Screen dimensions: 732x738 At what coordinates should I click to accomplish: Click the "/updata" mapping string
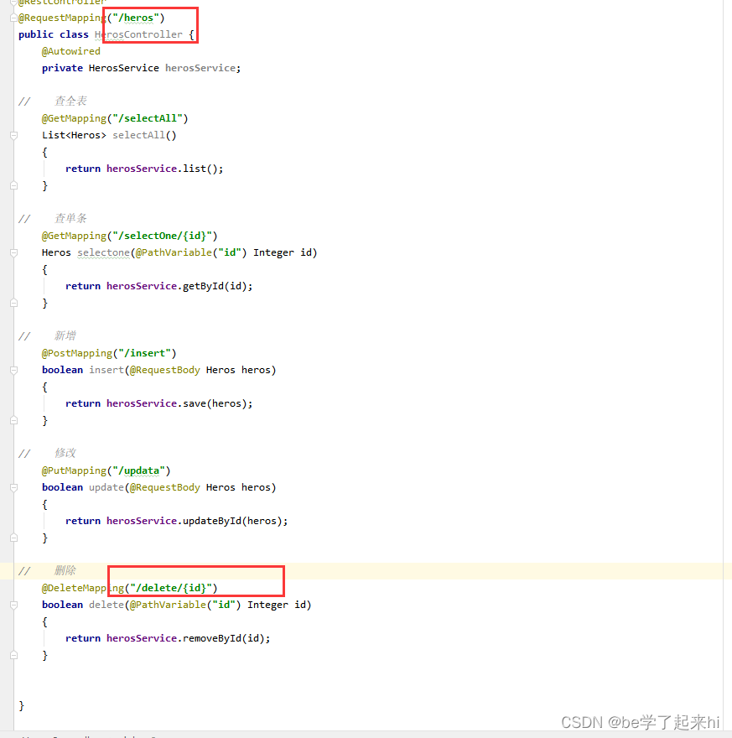tap(139, 470)
